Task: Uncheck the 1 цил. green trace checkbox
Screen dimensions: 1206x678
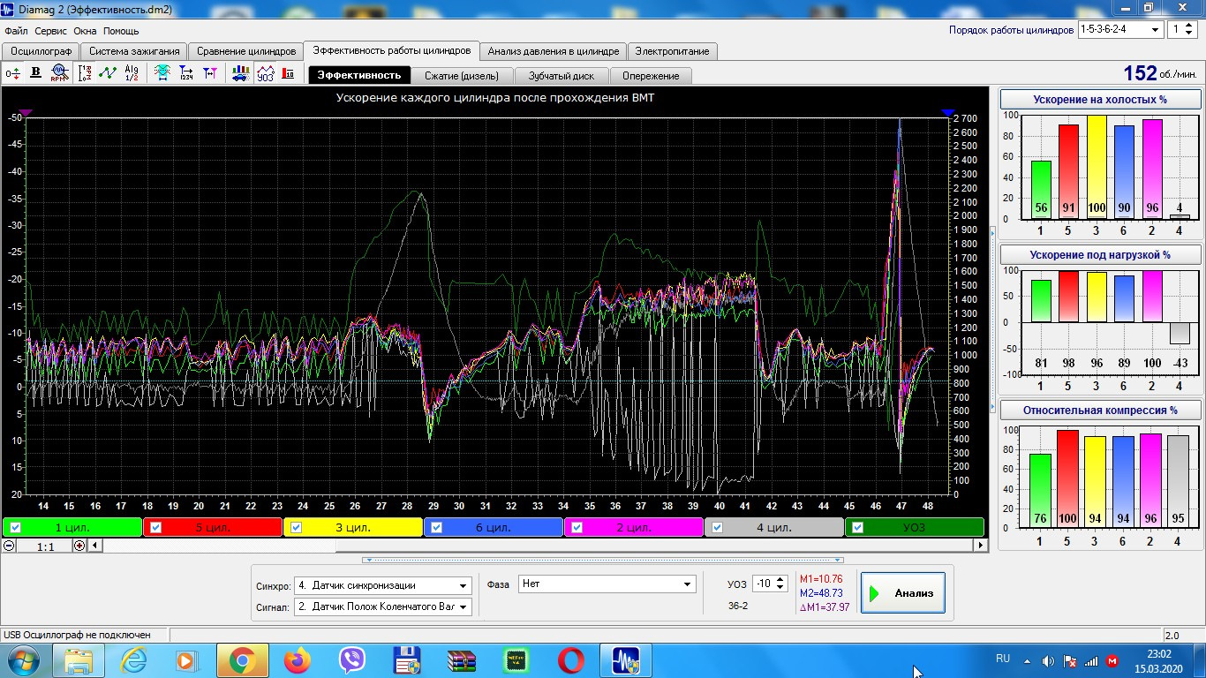Action: [x=15, y=528]
